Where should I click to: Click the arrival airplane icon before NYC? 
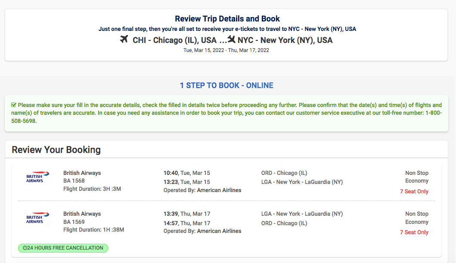[231, 39]
